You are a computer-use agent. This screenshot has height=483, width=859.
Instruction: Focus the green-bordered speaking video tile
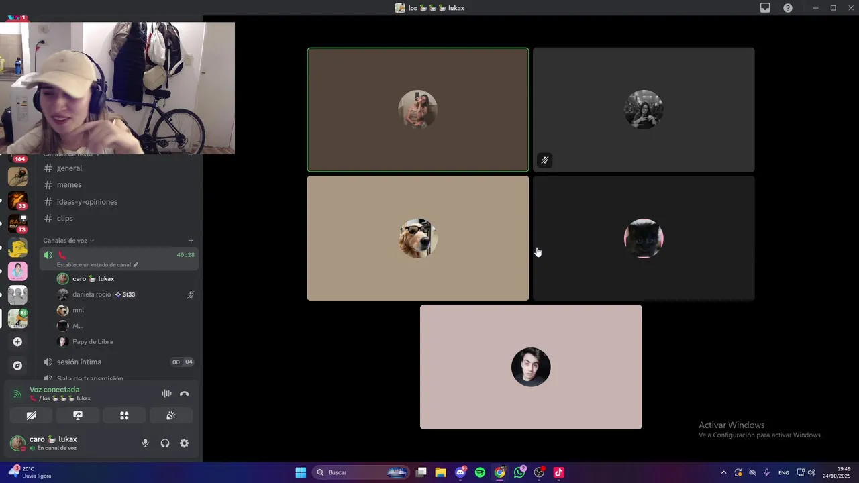[x=418, y=109]
